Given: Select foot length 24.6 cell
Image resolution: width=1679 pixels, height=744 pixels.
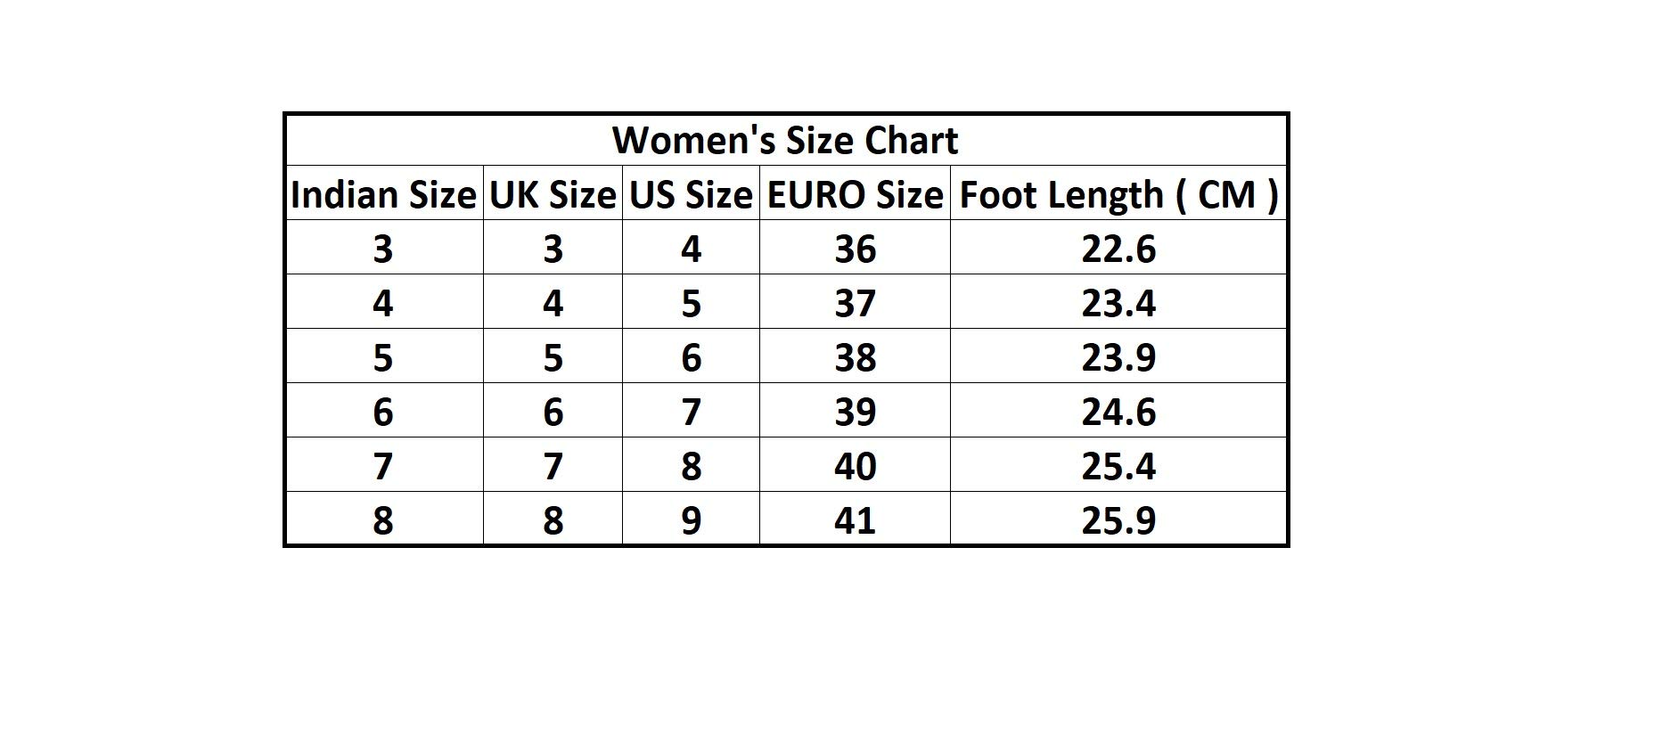Looking at the screenshot, I should click(x=1118, y=413).
